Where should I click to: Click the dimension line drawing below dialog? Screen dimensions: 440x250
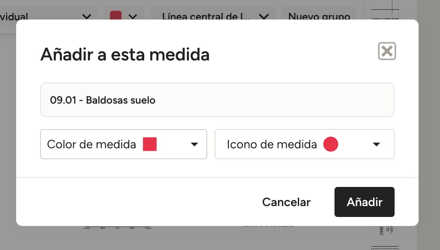point(118,227)
